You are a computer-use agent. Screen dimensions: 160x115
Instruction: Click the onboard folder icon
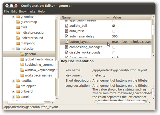tap(18, 91)
